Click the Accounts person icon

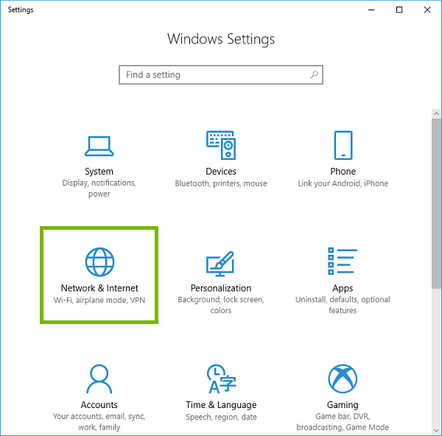[99, 379]
